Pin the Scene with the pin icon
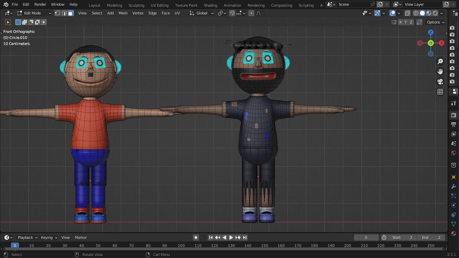Viewport: 459px width, 258px height. click(372, 4)
